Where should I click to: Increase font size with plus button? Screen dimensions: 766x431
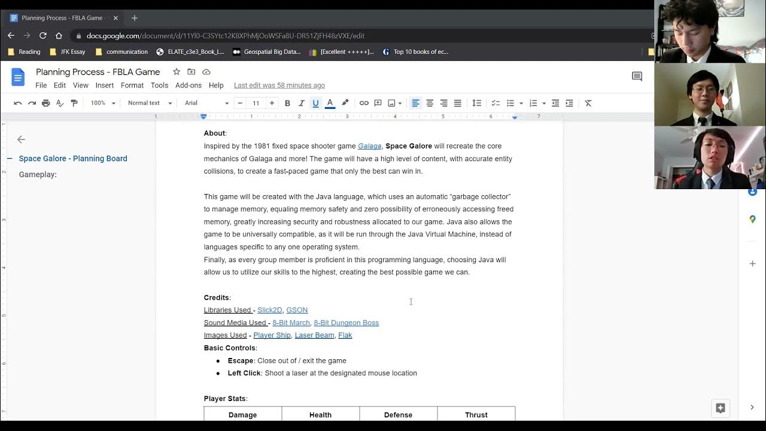click(x=272, y=103)
